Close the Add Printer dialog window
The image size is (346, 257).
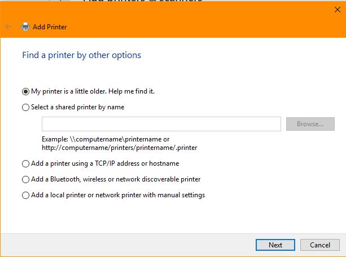click(337, 9)
